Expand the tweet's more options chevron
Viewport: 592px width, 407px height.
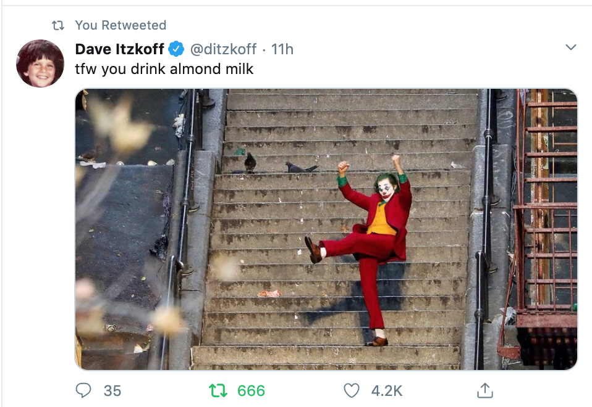(x=571, y=48)
